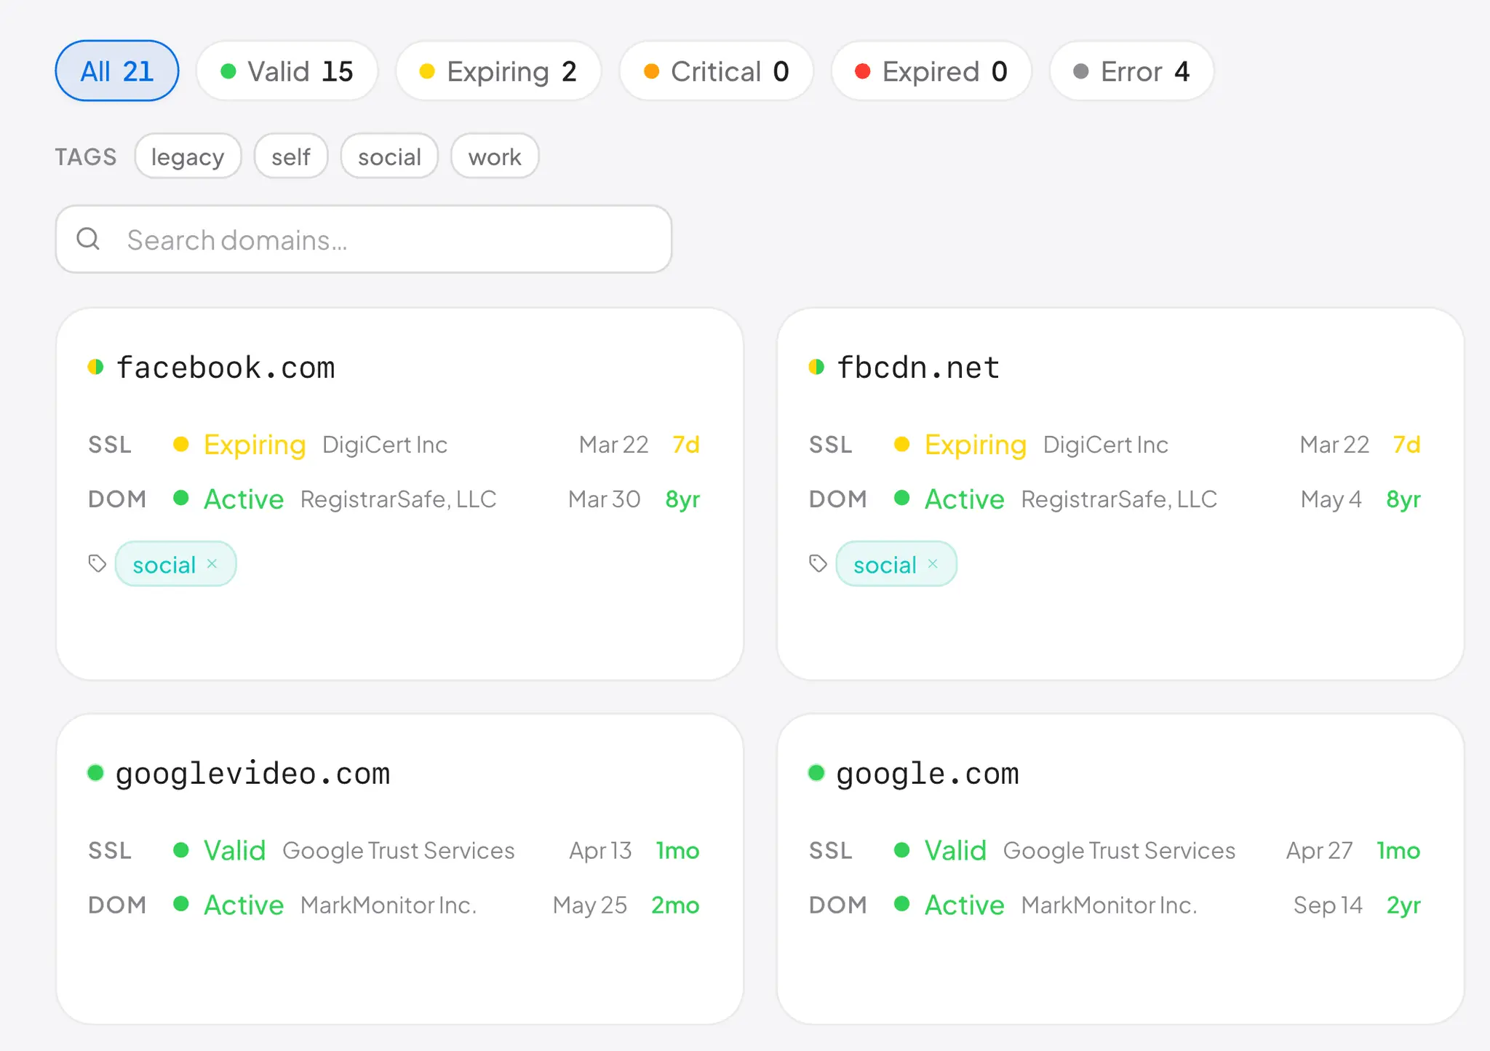This screenshot has height=1051, width=1490.
Task: Click the 1mo SSL remaining on googlevideo.com
Action: coord(677,850)
